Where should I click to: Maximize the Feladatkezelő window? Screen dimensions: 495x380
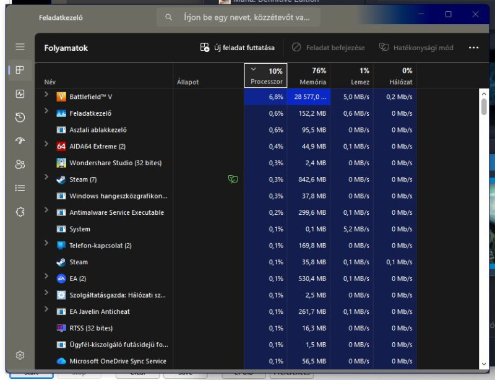[448, 14]
